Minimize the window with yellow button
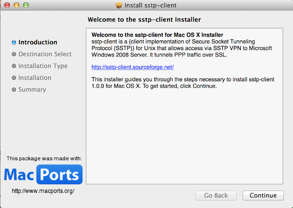 (16, 6)
